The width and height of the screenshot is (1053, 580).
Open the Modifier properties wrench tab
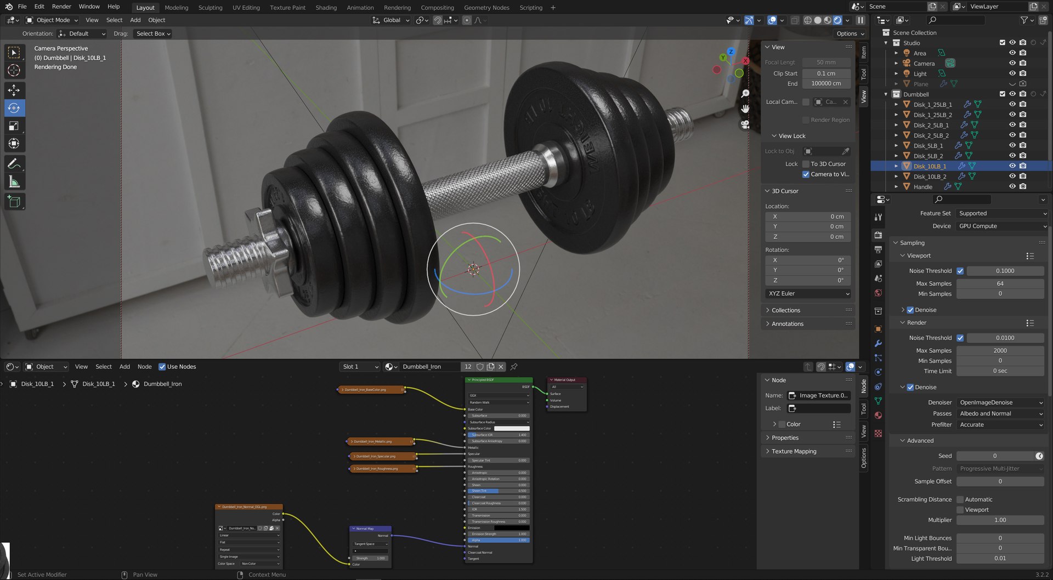tap(878, 343)
